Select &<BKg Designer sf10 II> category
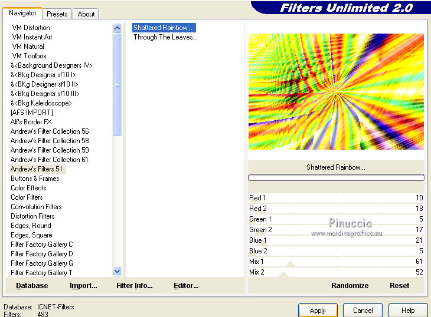 [x=44, y=84]
